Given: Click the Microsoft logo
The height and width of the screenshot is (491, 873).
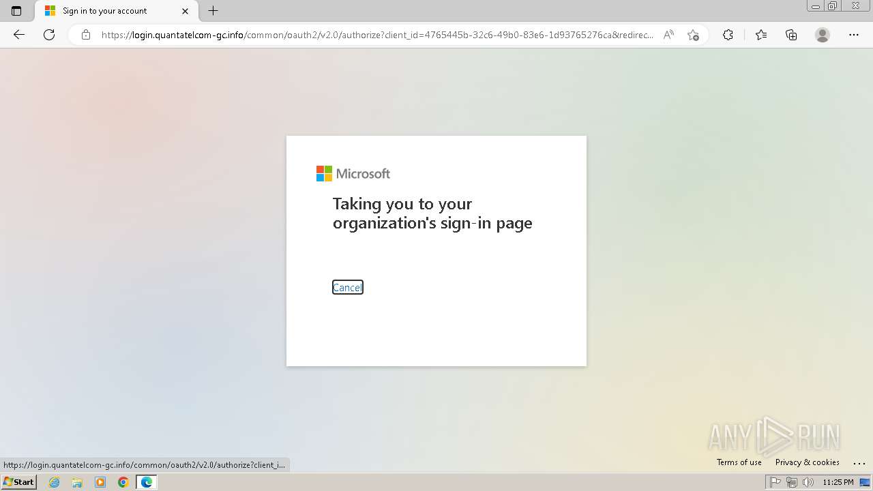Looking at the screenshot, I should [x=353, y=174].
